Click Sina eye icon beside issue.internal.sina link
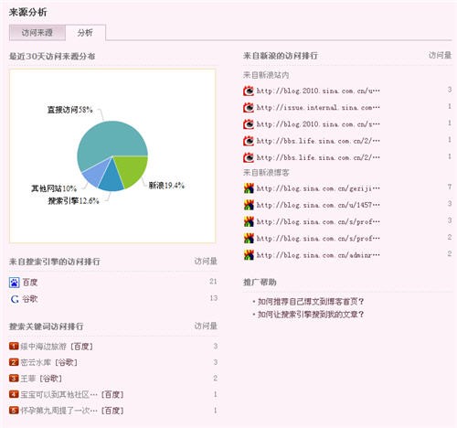 [x=249, y=107]
